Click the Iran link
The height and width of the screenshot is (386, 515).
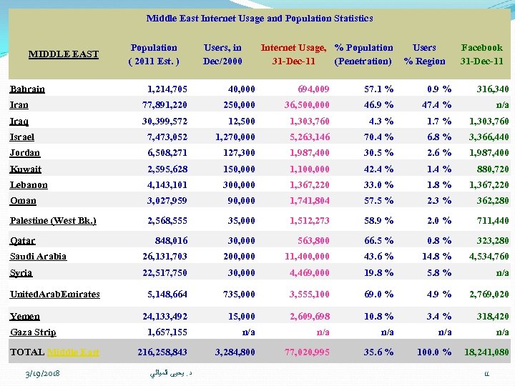point(19,105)
